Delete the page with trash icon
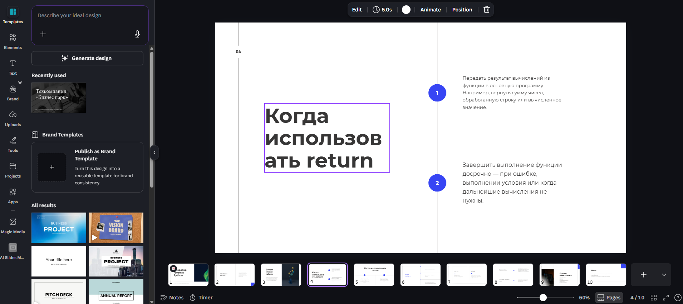Viewport: 683px width, 304px height. 486,10
